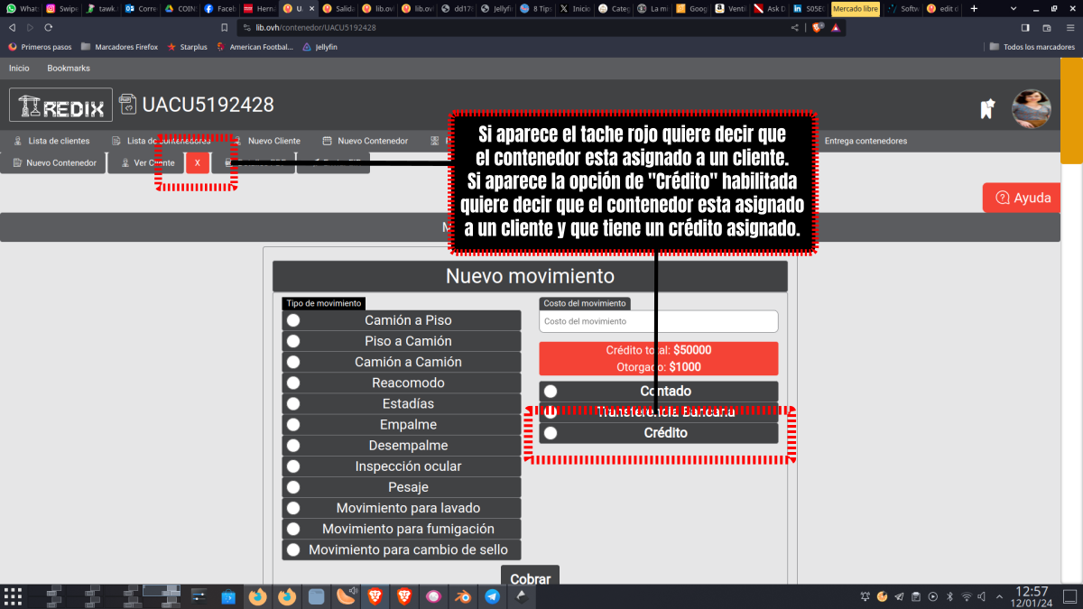
Task: Open the user profile avatar
Action: point(1031,108)
